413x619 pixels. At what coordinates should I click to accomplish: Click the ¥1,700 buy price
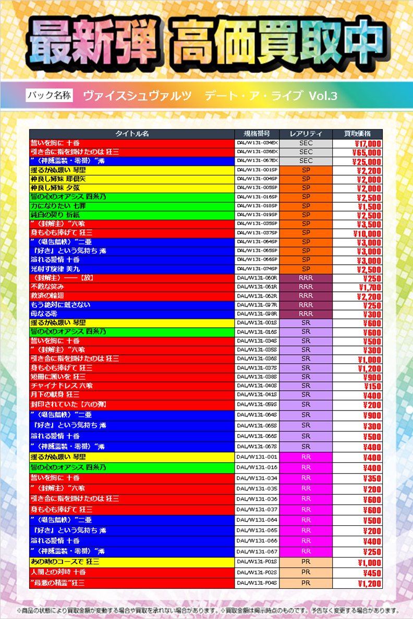[370, 288]
